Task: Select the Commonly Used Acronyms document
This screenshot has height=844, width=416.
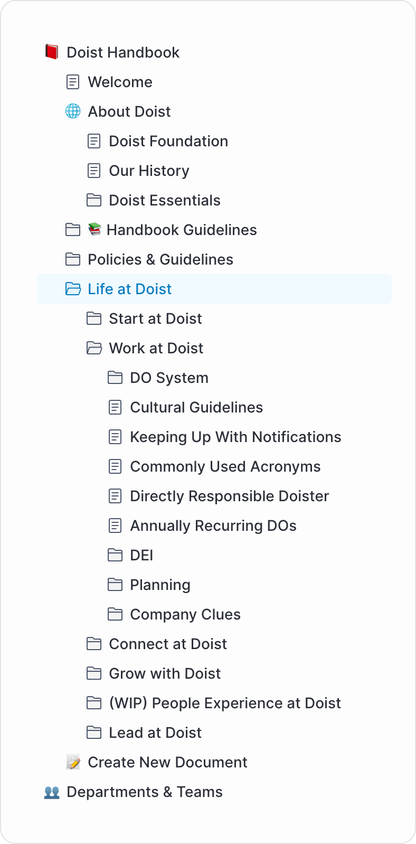Action: coord(225,466)
